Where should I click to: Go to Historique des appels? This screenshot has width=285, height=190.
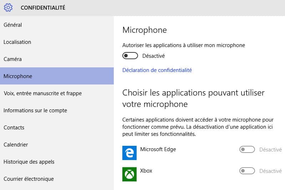point(57,162)
